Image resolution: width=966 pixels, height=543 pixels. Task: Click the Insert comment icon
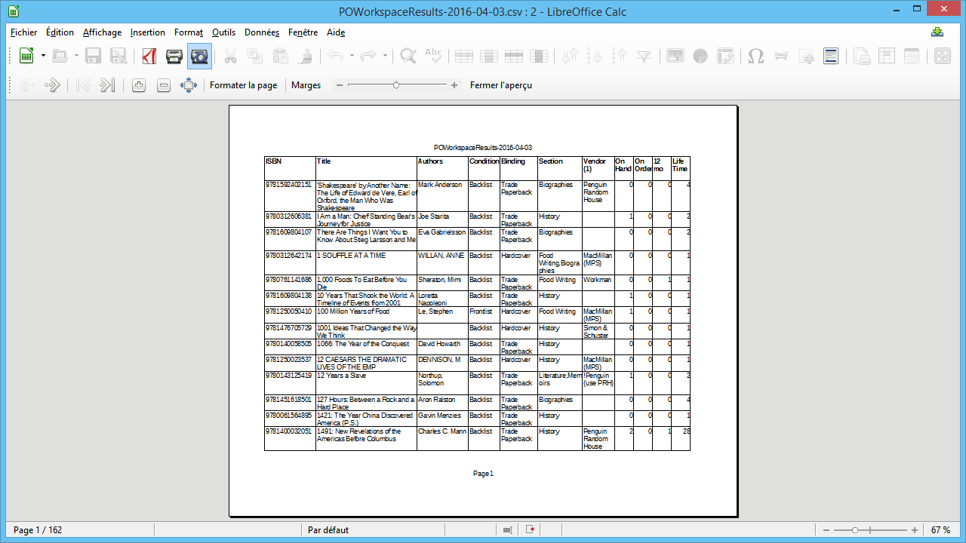(x=806, y=56)
